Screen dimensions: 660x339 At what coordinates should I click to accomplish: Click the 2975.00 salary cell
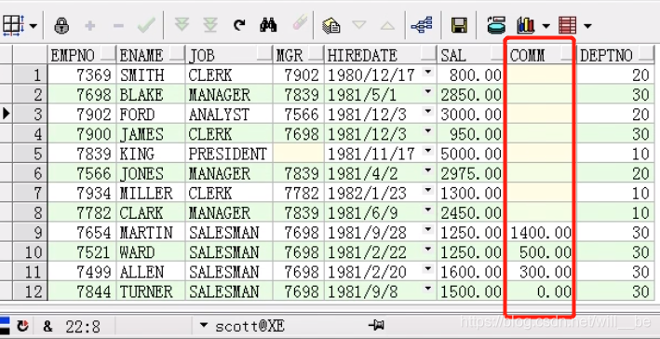(471, 173)
